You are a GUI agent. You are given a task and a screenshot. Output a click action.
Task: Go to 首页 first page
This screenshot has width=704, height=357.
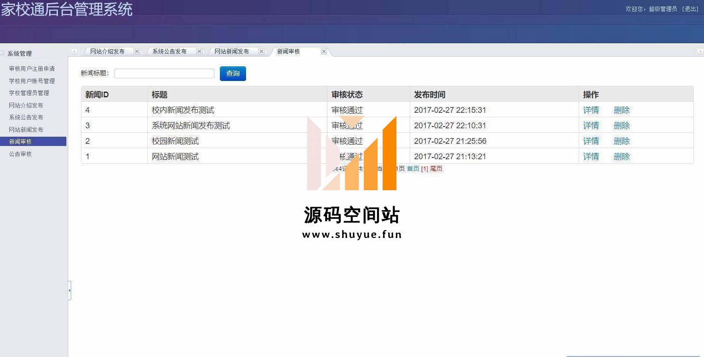413,169
